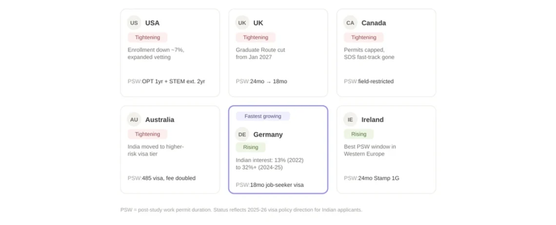The height and width of the screenshot is (225, 556).
Task: Click the US country code badge
Action: 134,23
